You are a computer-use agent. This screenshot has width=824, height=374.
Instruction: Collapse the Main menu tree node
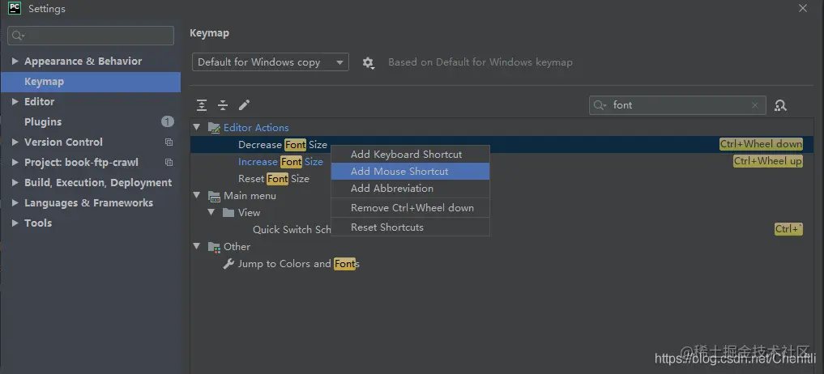click(x=197, y=195)
